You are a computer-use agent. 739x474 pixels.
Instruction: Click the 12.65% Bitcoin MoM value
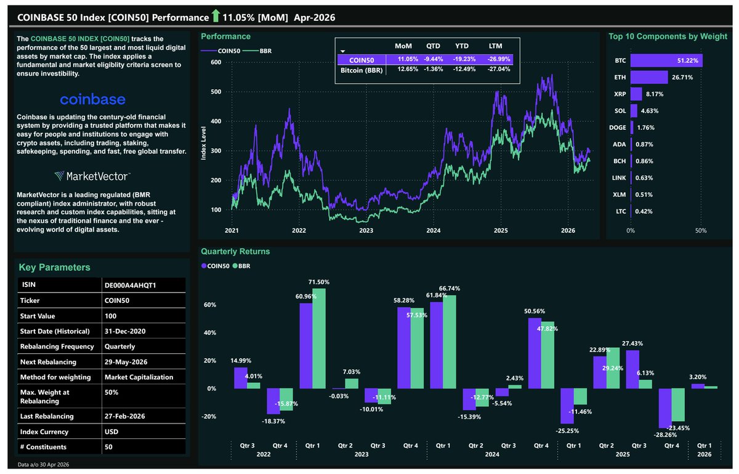click(x=408, y=70)
